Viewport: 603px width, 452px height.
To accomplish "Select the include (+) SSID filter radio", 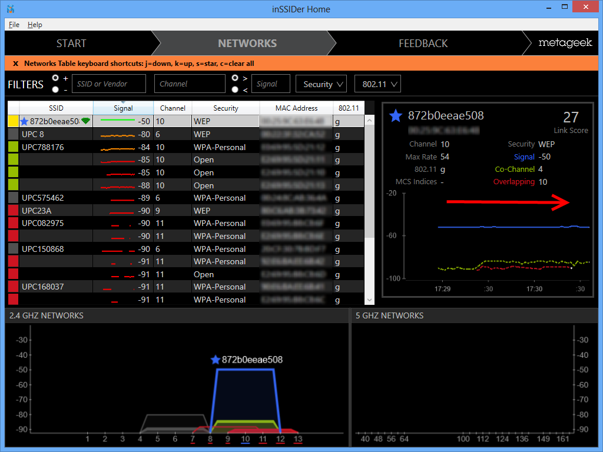I will click(55, 78).
